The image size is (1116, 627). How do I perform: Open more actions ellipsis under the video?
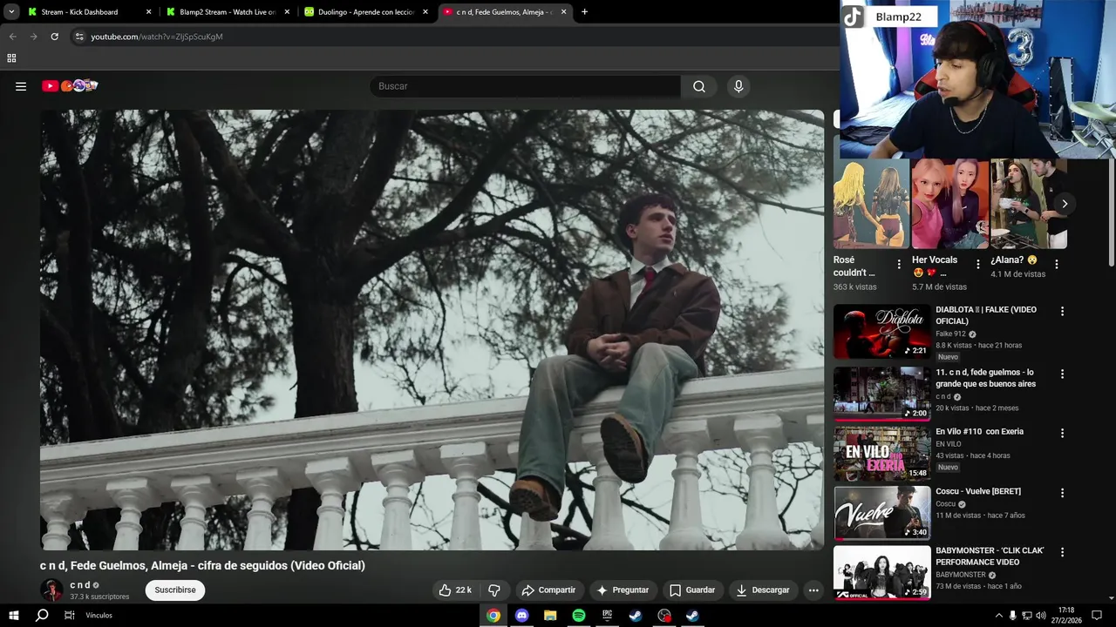[x=813, y=590]
